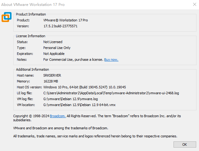Select the UI log file path
Image resolution: width=199 pixels, height=151 pixels.
[111, 93]
